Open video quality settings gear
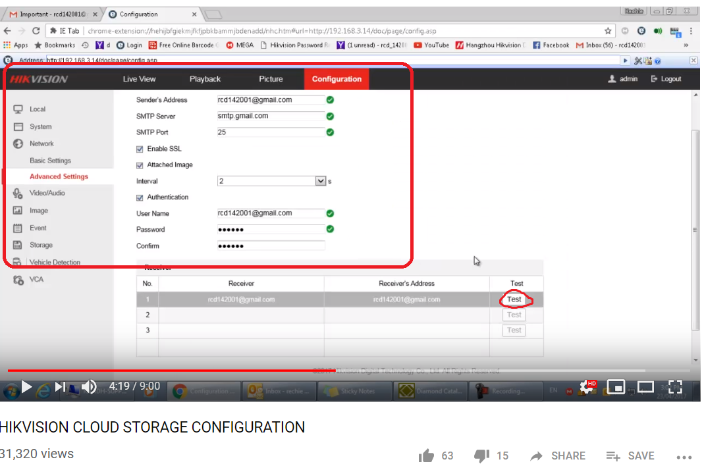Viewport: 704px width, 472px height. tap(587, 387)
